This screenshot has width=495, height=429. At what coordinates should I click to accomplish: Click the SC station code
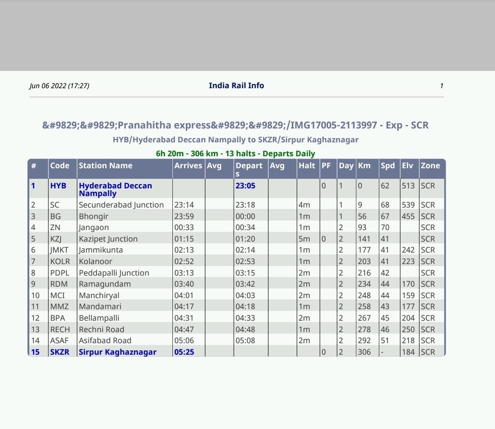[55, 205]
